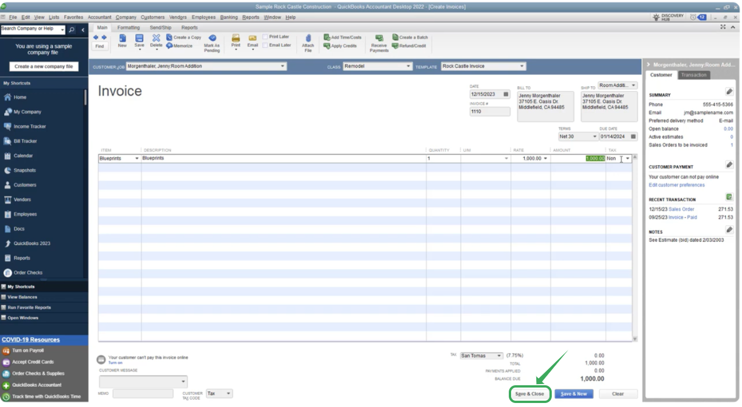Open the Accountant menu
Viewport: 742px width, 407px height.
click(99, 17)
